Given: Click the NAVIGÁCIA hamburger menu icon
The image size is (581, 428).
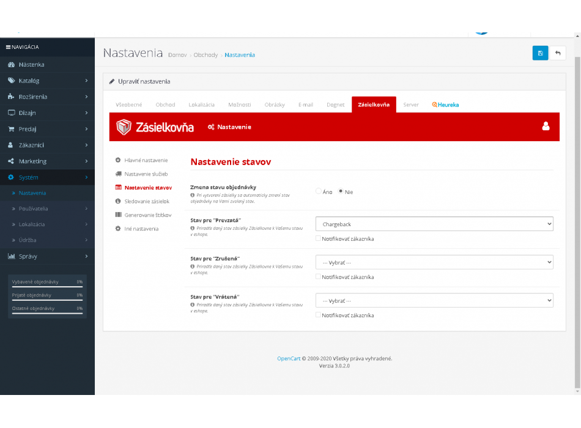Looking at the screenshot, I should click(8, 47).
